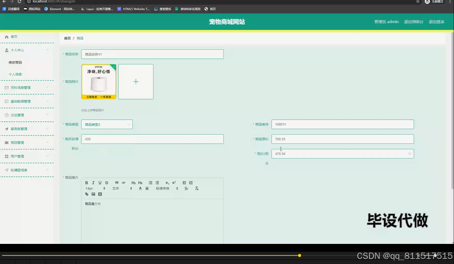Expand the 百科信息管理 sidebar menu
This screenshot has height=264, width=454.
point(27,88)
